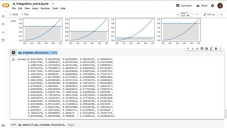Click the np.mean(f(np.random.choice(x, 4))) cell

tap(46, 125)
